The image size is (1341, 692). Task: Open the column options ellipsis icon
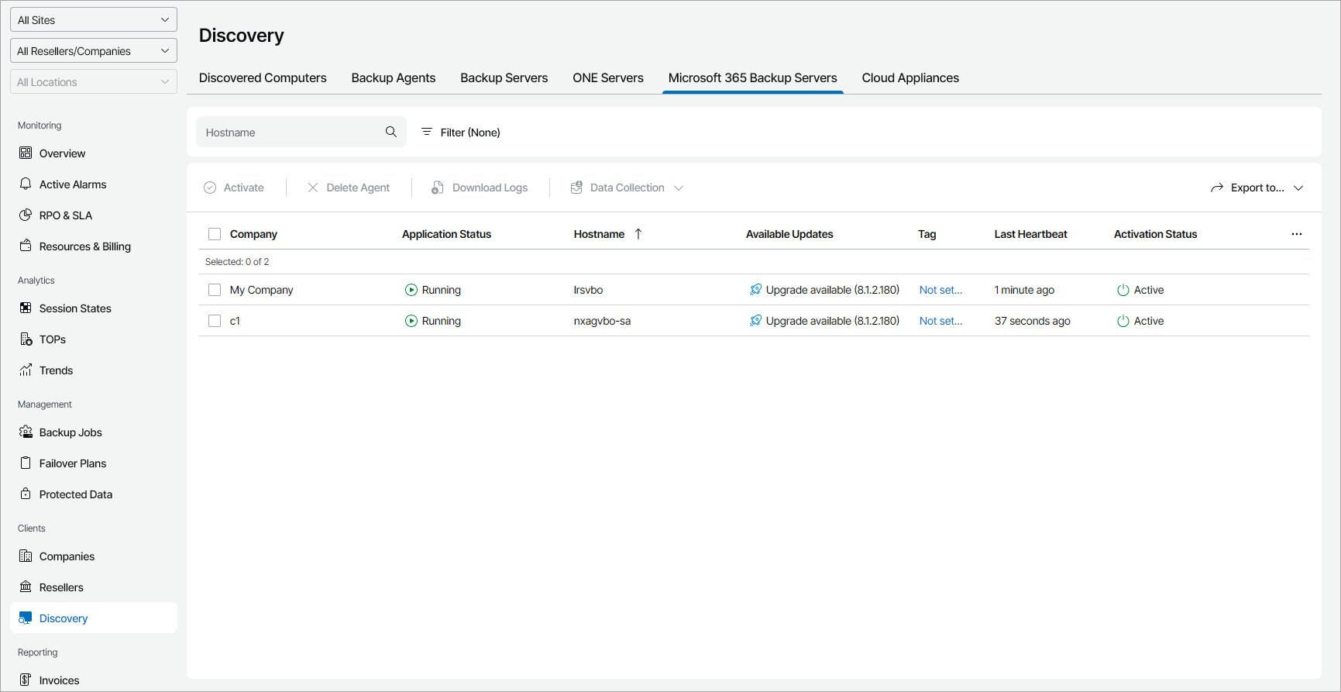1296,234
